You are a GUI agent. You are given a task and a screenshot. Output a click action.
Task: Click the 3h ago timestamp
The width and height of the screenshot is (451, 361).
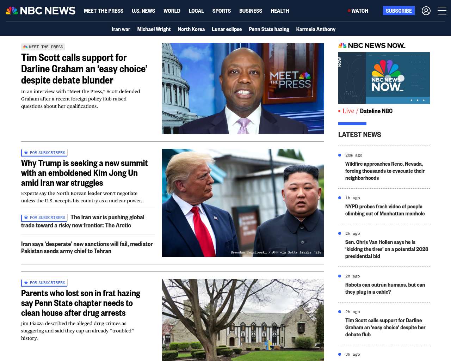click(x=353, y=354)
